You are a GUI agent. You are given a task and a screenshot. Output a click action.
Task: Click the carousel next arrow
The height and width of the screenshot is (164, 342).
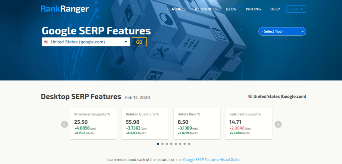(278, 124)
